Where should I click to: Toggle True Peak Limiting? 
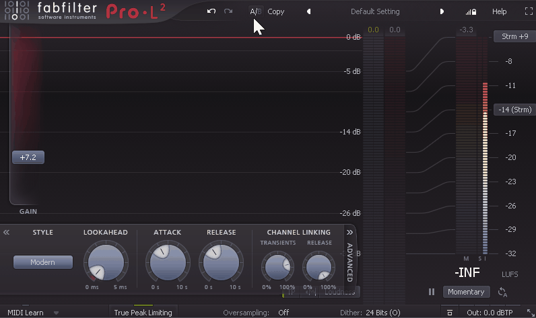(x=143, y=313)
